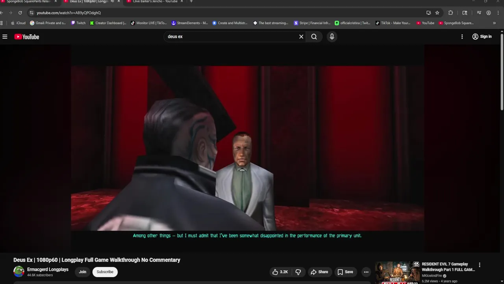This screenshot has width=504, height=284.
Task: Open Resident Evil 7 Gameplay Walkthrough title
Action: point(448,267)
